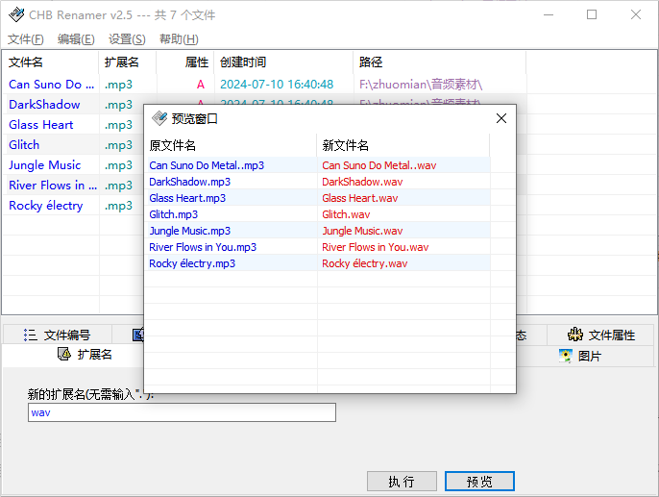Click the 预览窗口 dialog title icon

point(159,118)
